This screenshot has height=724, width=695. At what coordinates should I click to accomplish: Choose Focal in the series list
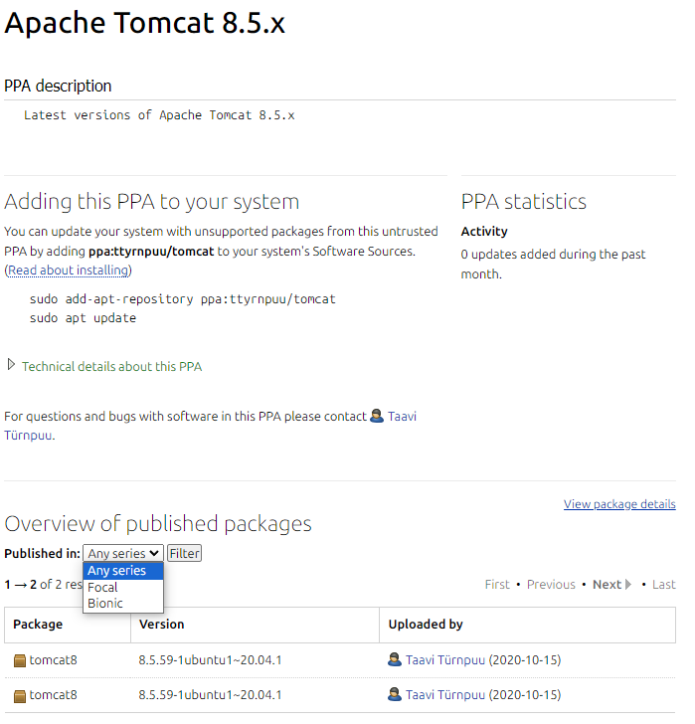point(103,587)
